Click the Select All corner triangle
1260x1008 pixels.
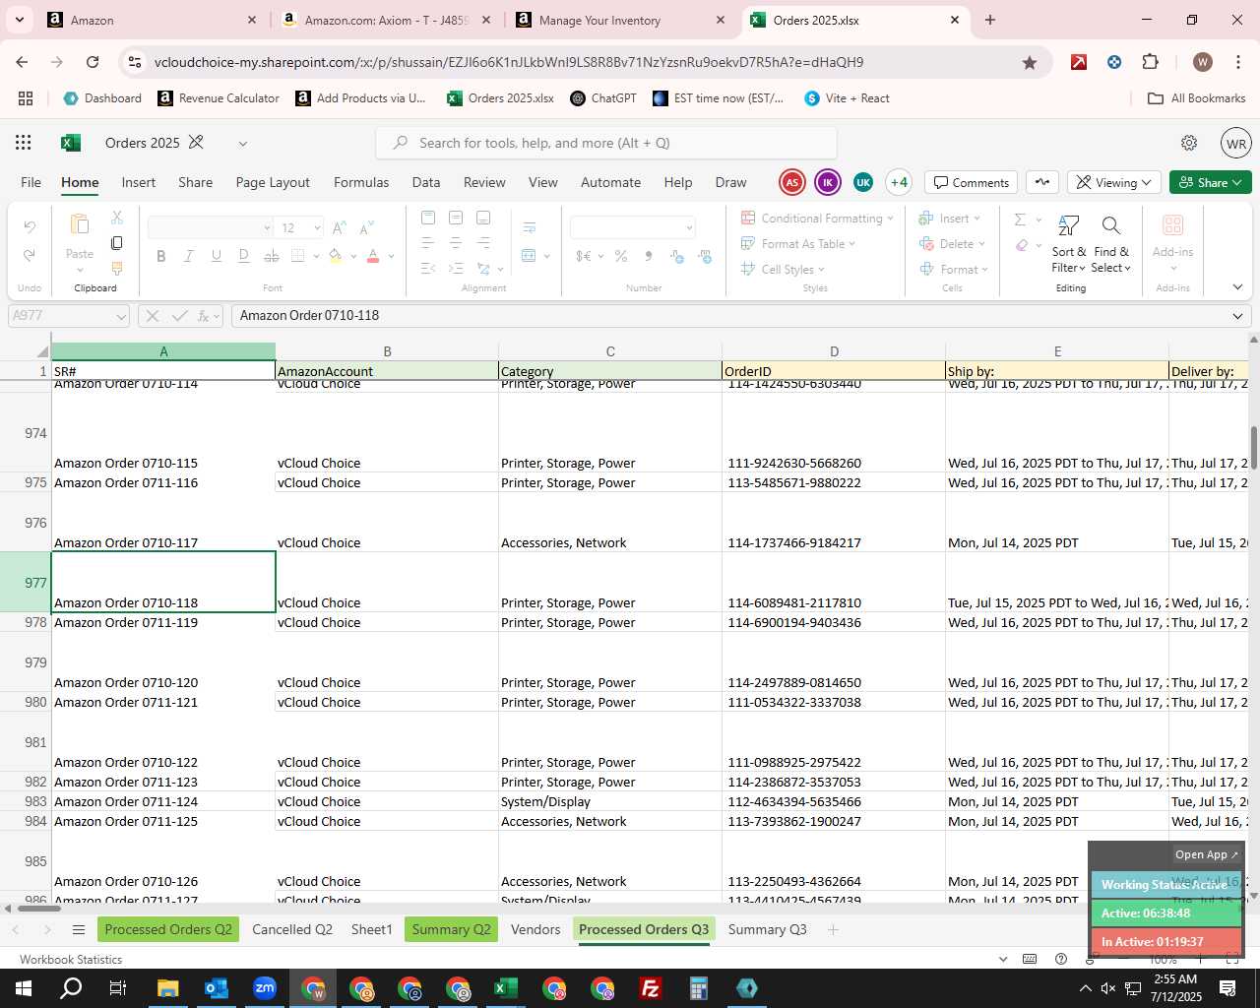pyautogui.click(x=41, y=351)
